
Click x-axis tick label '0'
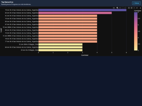(38, 53)
